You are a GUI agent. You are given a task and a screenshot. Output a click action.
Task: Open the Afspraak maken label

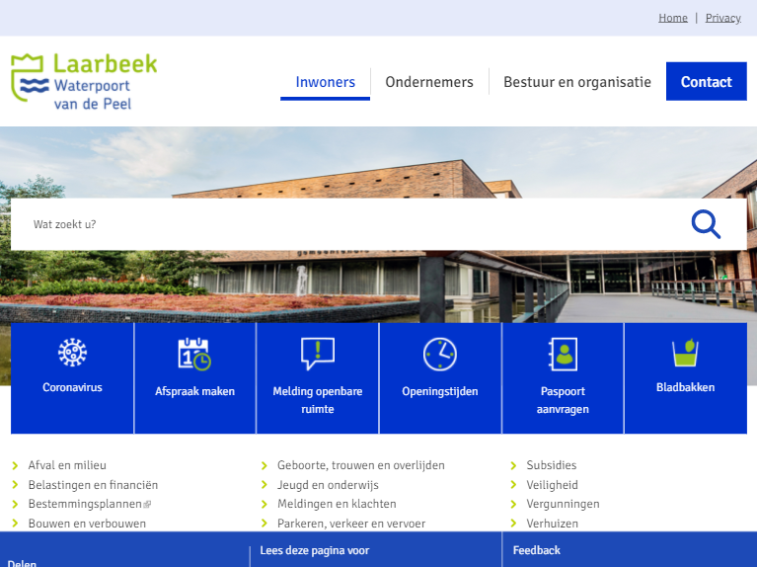point(194,391)
